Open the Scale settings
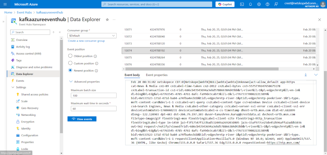 (x=24, y=101)
